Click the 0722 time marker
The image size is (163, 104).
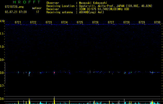(x=33, y=22)
